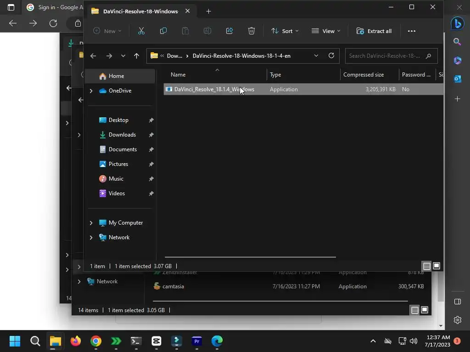Click the Password column header
This screenshot has height=352, width=470.
417,75
